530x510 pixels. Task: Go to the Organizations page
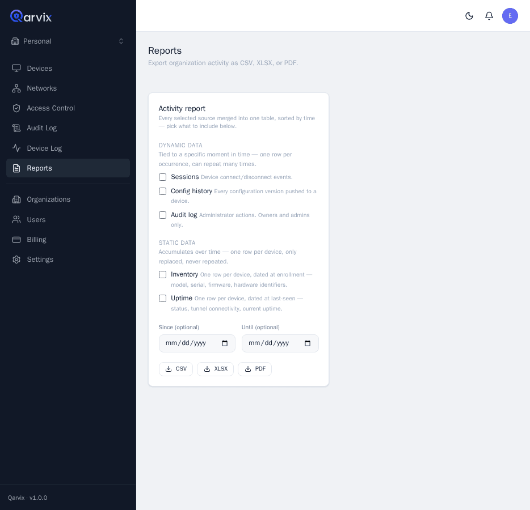68,199
